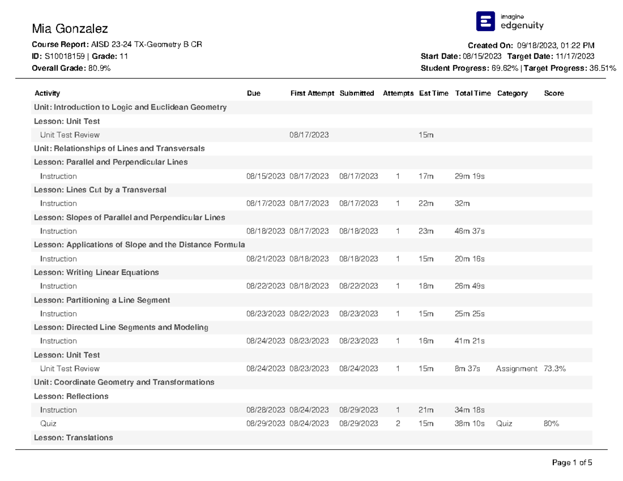Click the Est Time column header

tap(434, 93)
